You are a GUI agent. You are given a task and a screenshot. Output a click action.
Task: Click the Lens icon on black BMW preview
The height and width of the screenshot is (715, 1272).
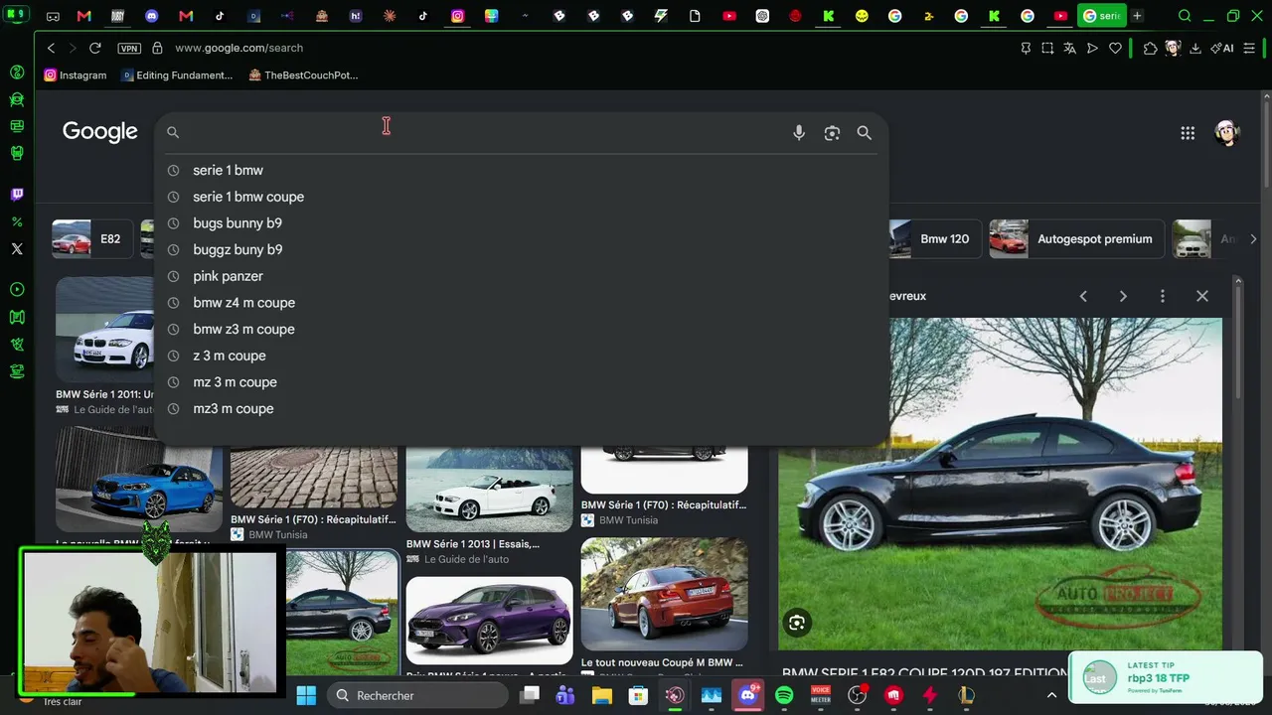coord(797,623)
